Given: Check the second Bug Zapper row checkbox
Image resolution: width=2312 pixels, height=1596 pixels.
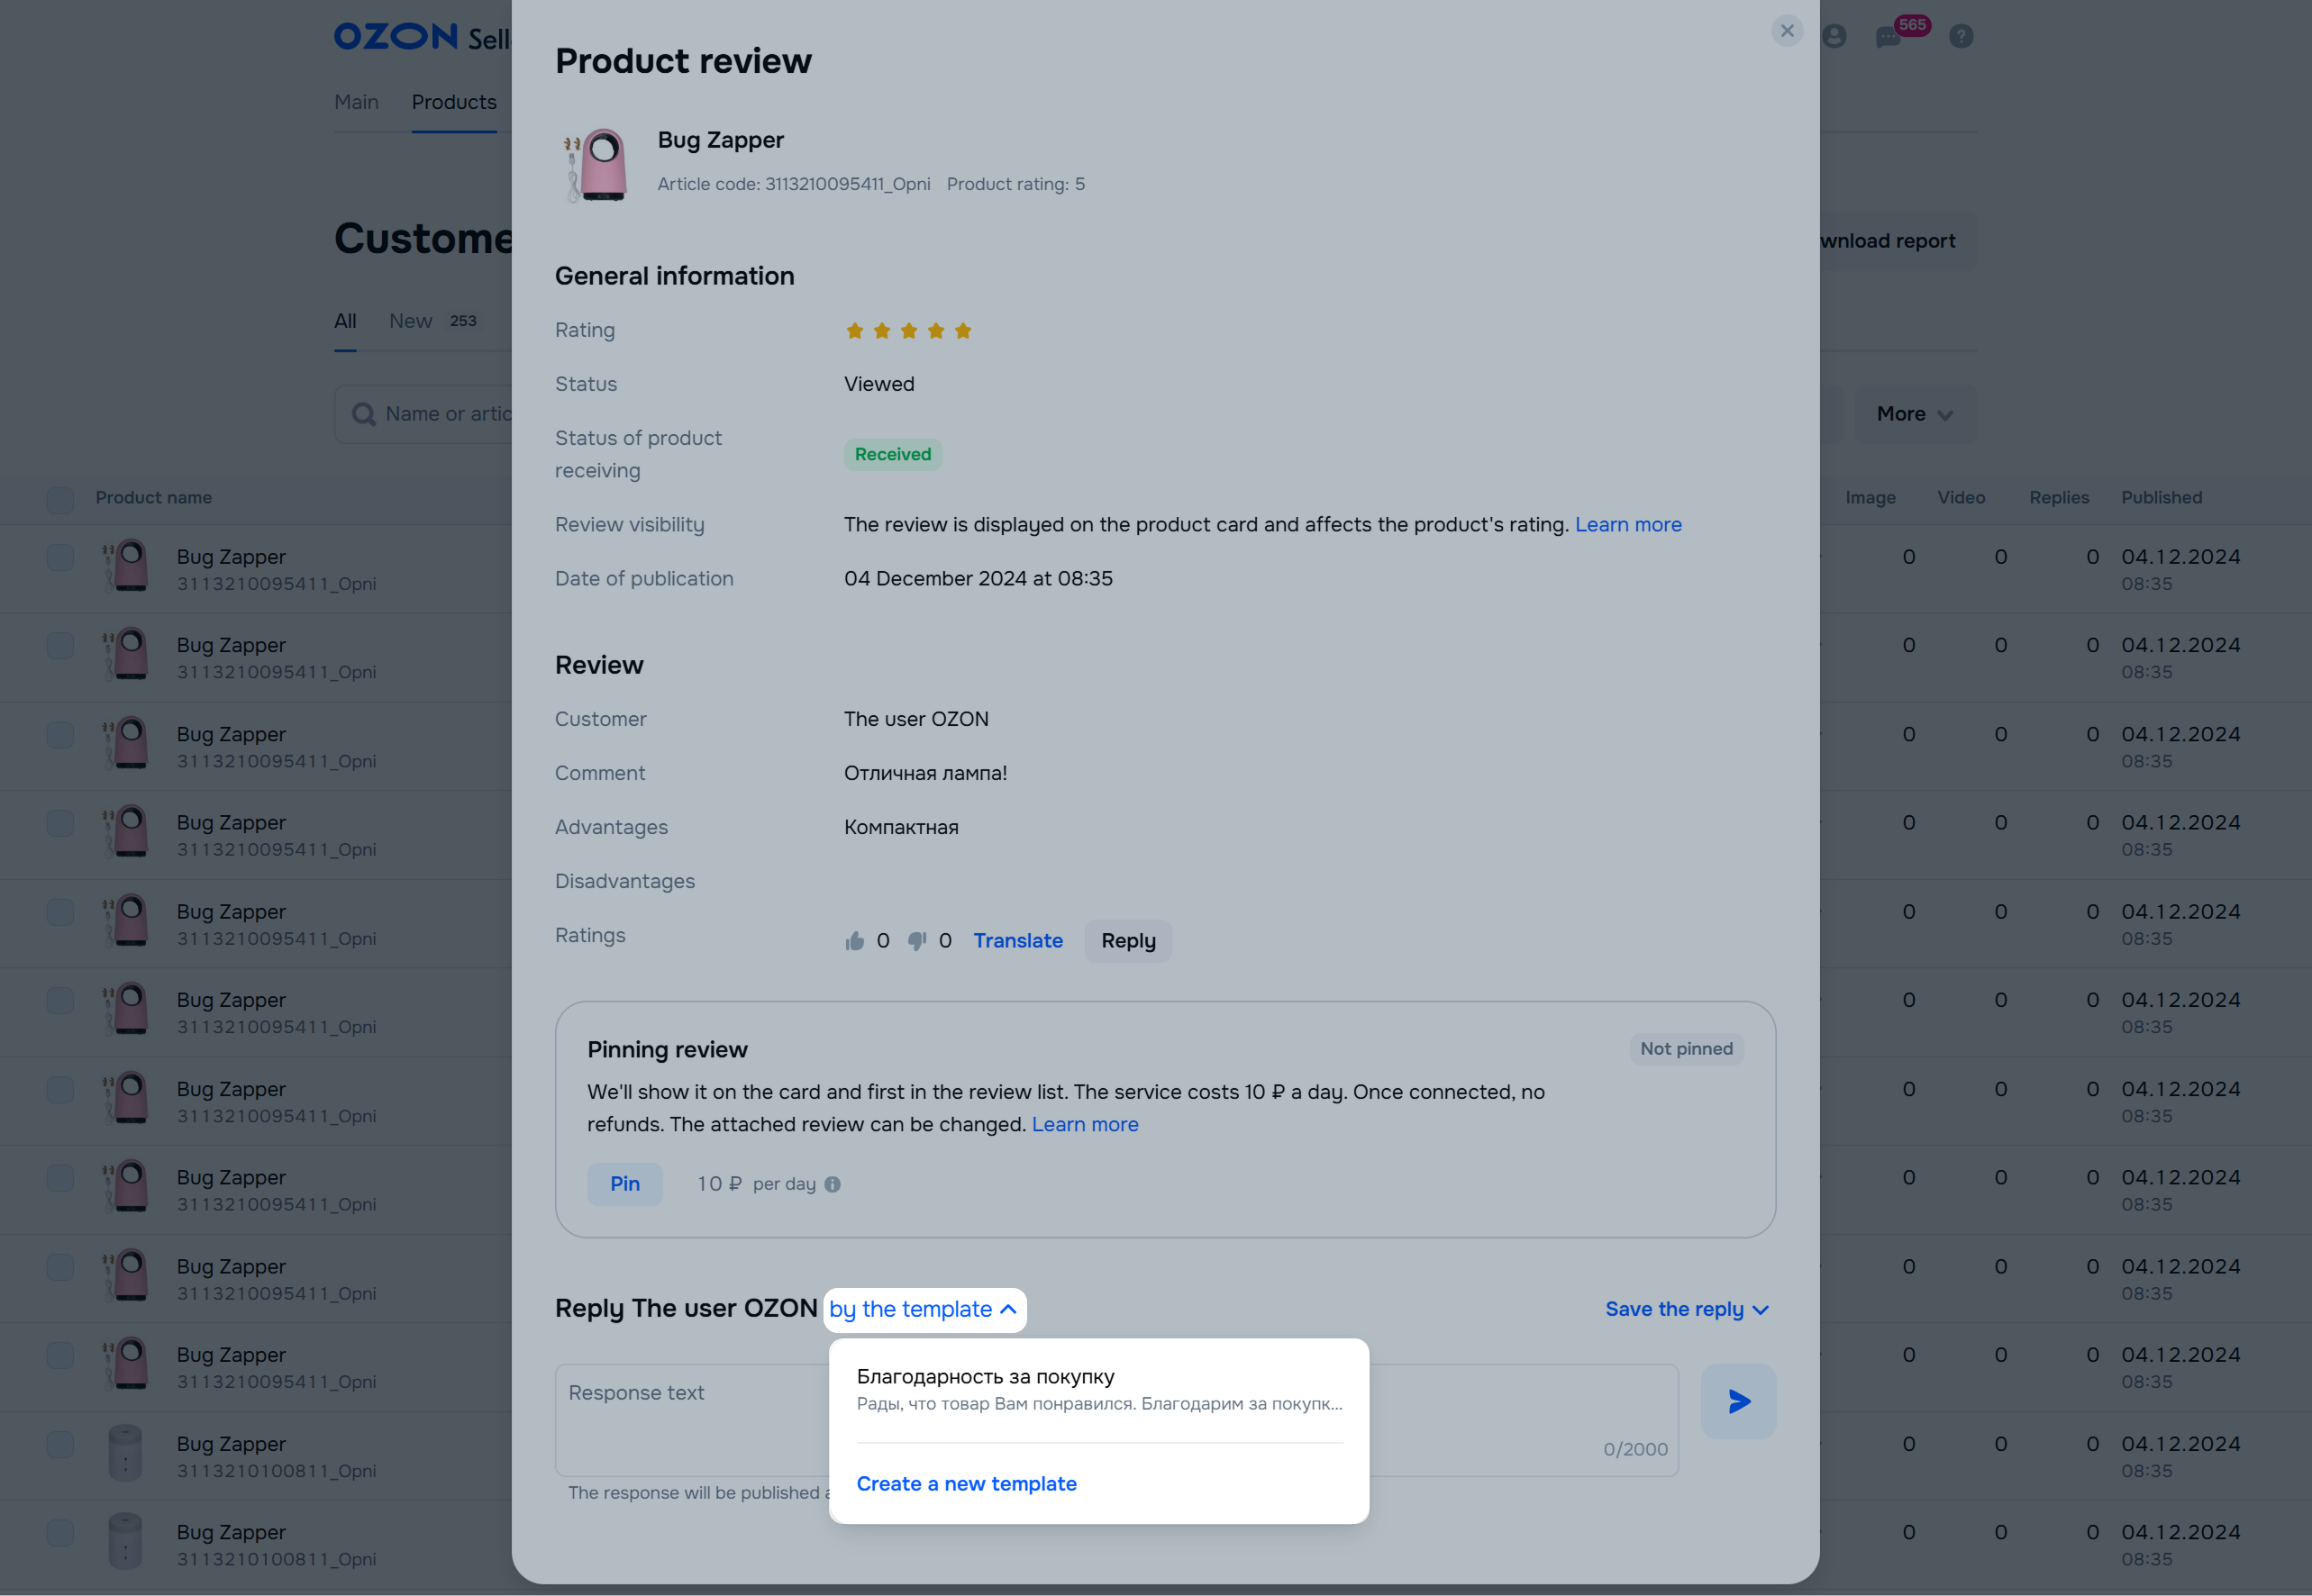Looking at the screenshot, I should pos(60,646).
